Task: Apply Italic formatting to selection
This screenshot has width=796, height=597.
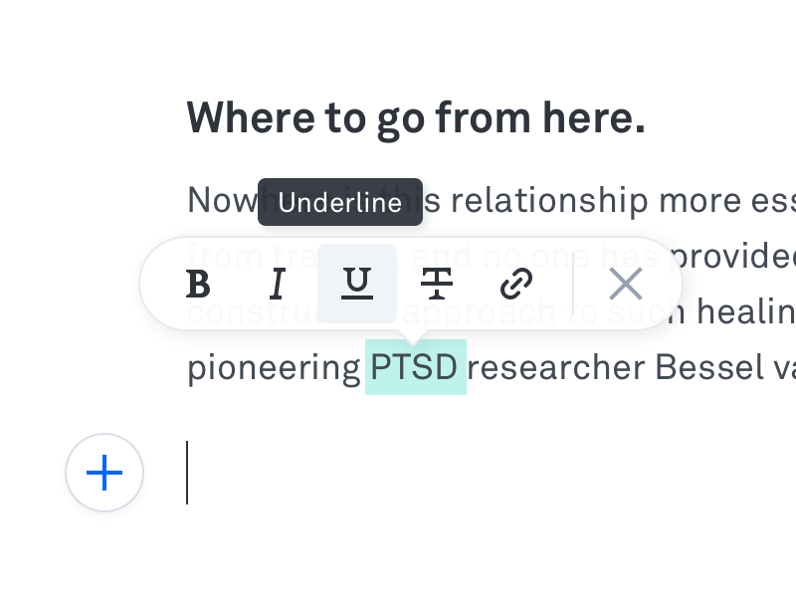Action: [x=278, y=284]
